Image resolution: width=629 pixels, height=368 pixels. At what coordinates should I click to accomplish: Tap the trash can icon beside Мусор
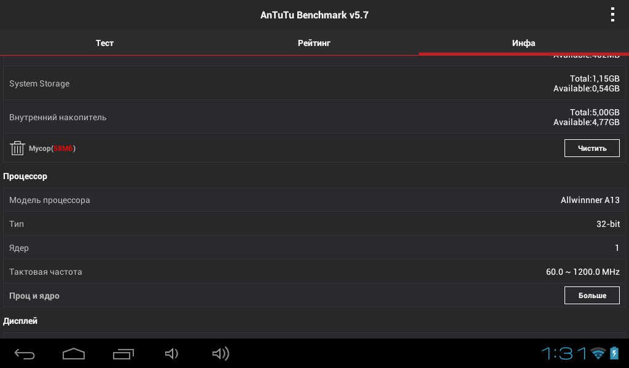tap(17, 148)
